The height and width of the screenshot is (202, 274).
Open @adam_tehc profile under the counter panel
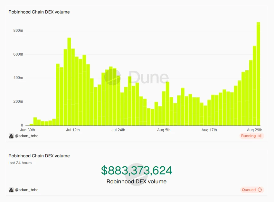(x=26, y=190)
